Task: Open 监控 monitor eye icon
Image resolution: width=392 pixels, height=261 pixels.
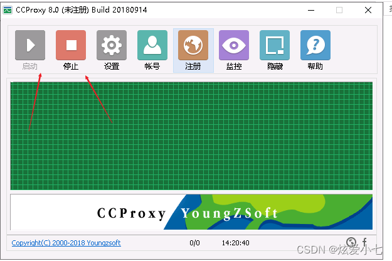Action: pos(234,45)
